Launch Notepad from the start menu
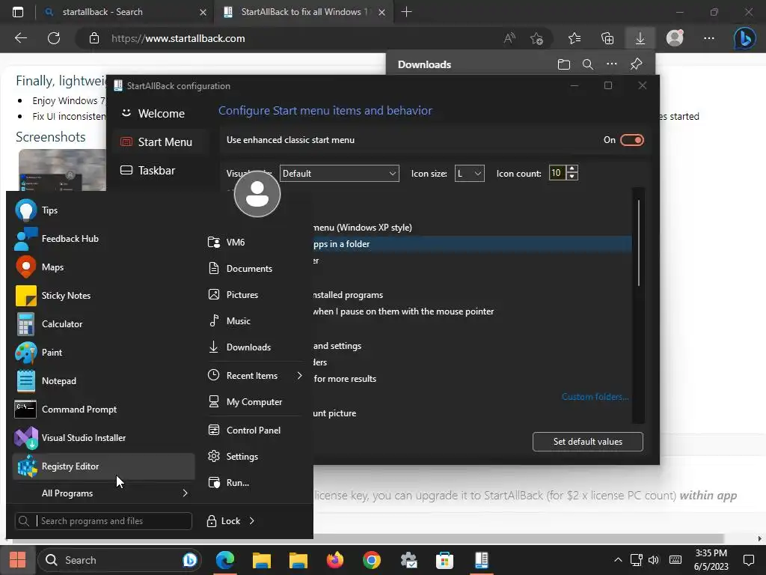 (x=103, y=380)
